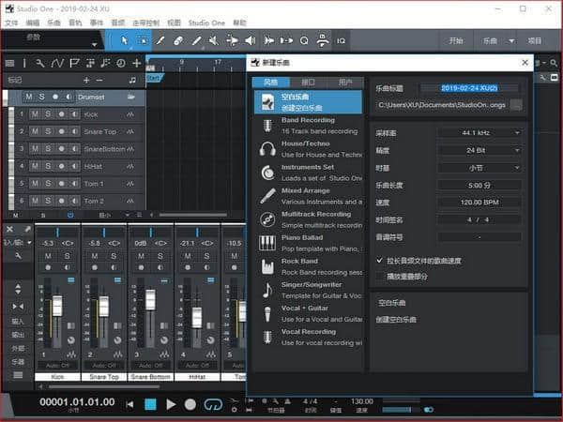Click the 开始 button at top right
Image resolution: width=563 pixels, height=422 pixels.
[x=456, y=41]
